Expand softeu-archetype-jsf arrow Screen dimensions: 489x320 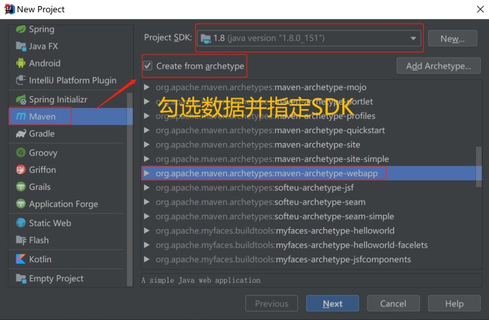click(146, 187)
